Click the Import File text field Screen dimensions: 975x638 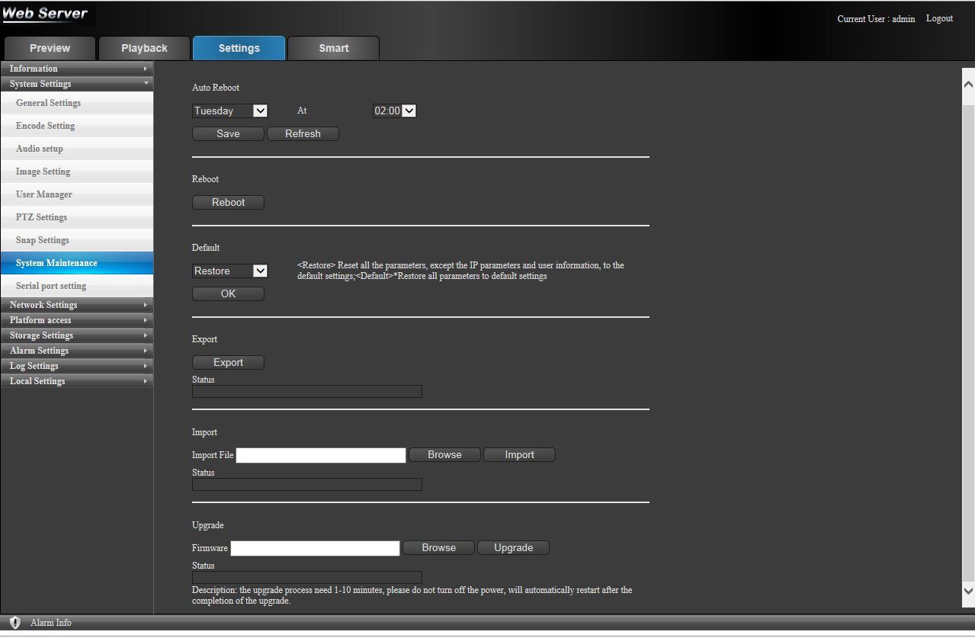click(321, 455)
